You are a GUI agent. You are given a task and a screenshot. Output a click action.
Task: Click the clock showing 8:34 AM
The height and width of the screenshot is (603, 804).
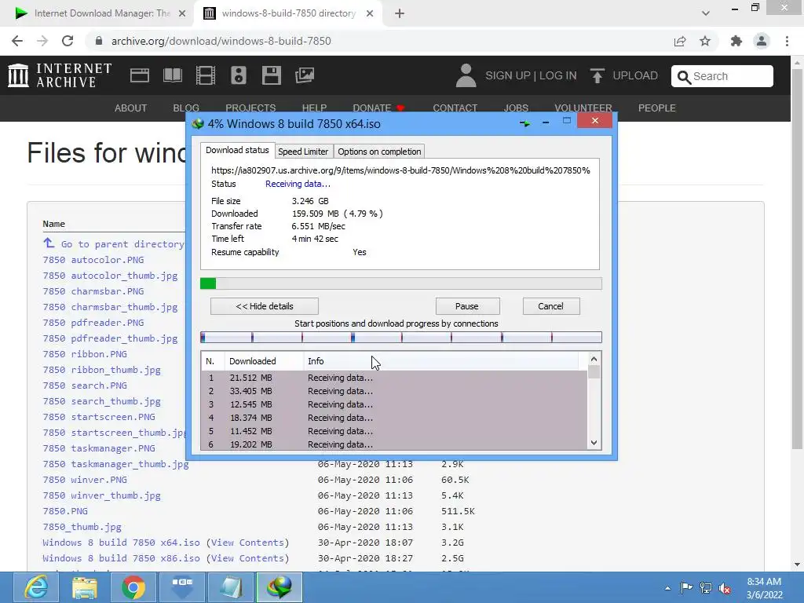click(764, 582)
